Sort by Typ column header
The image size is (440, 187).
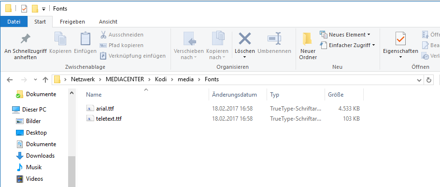[x=275, y=95]
